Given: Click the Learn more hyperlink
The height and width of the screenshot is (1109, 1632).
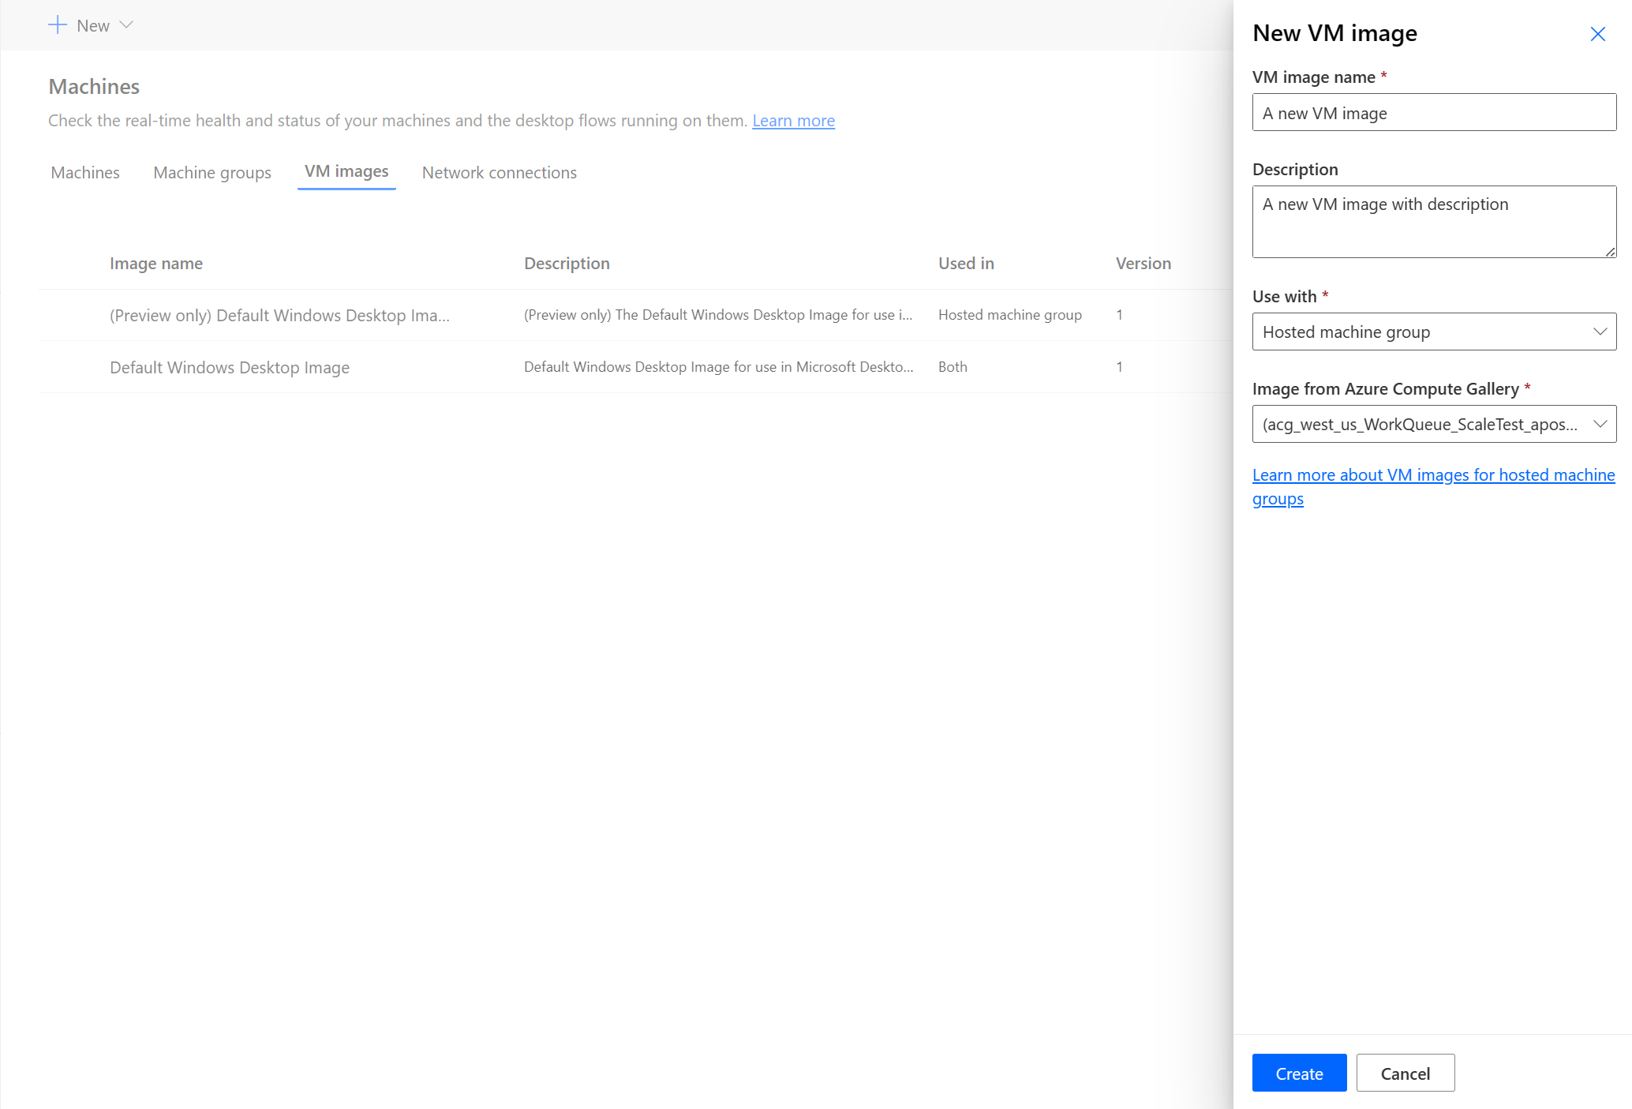Looking at the screenshot, I should click(x=795, y=119).
